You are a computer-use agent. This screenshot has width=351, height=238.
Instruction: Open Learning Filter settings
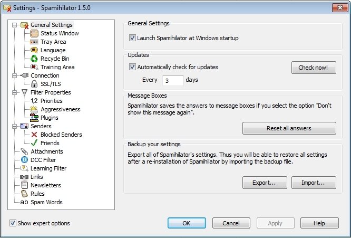click(48, 168)
